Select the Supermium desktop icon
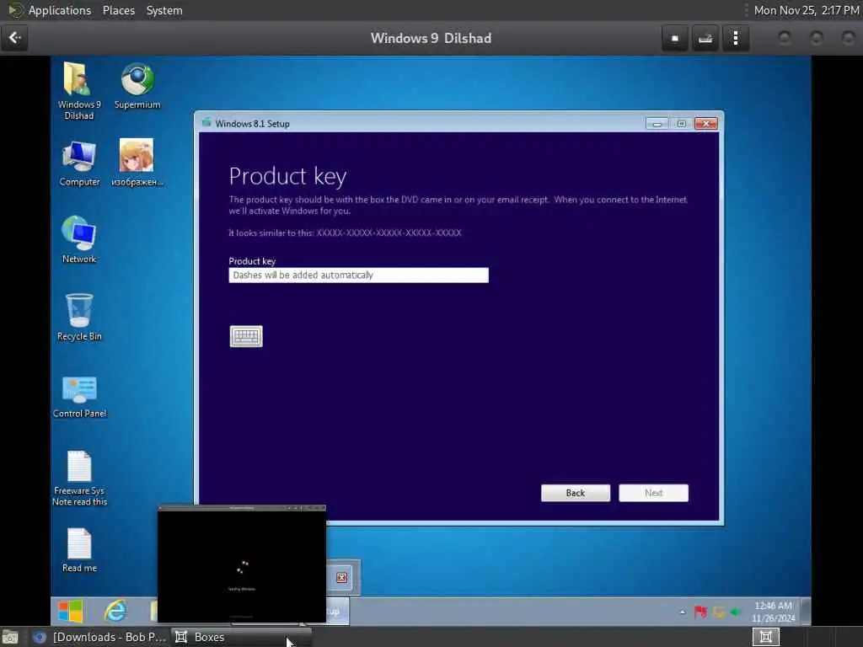The width and height of the screenshot is (863, 647). (x=137, y=87)
